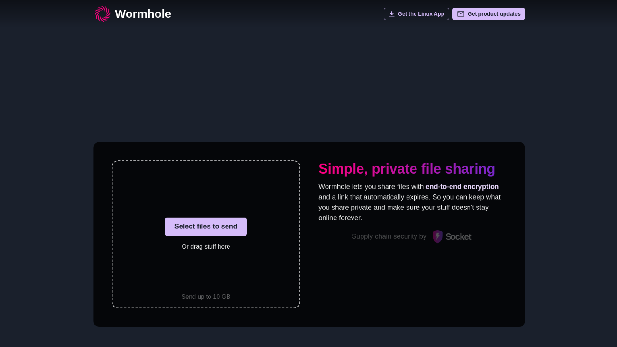Open the Wormhole home title text
This screenshot has width=617, height=347.
point(143,14)
